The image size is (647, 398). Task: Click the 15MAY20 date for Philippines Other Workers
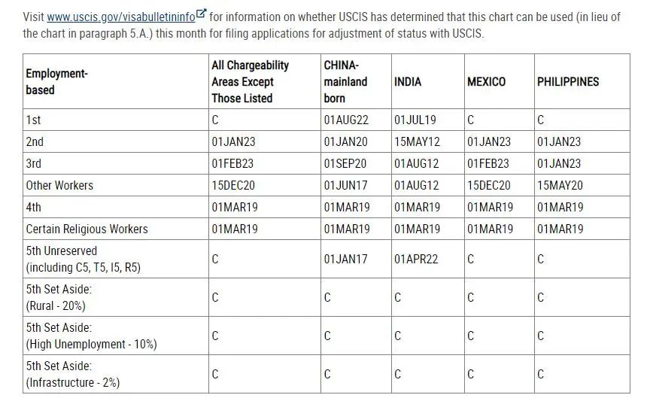(x=560, y=185)
